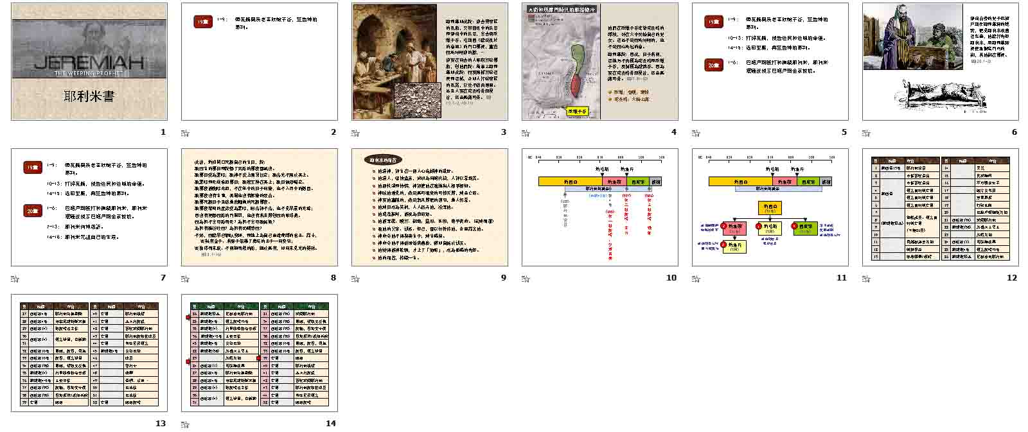Click the animation icon beneath slide 14
Screen dimensions: 1028x432
[185, 424]
